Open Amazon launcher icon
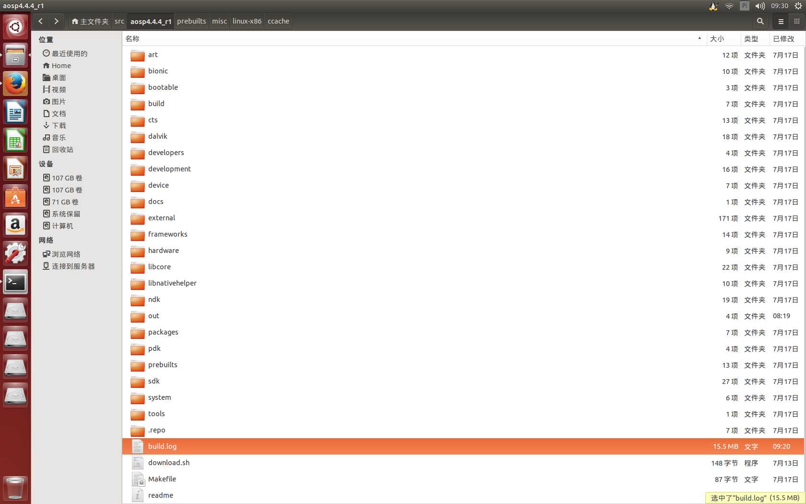This screenshot has width=806, height=504. pos(15,225)
